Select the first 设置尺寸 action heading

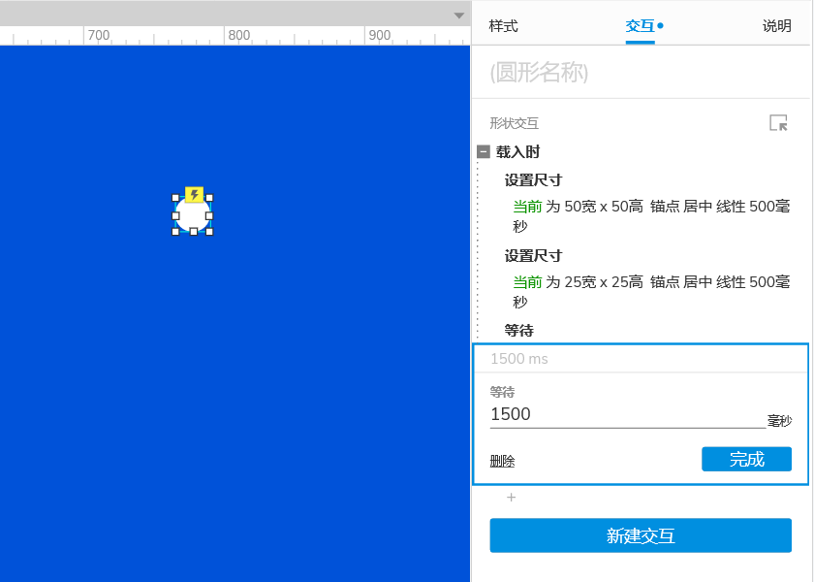point(533,180)
